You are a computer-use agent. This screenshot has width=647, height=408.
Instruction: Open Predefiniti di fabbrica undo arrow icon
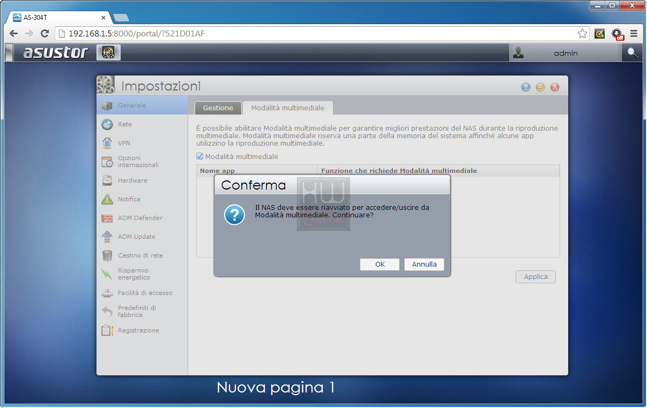[107, 312]
